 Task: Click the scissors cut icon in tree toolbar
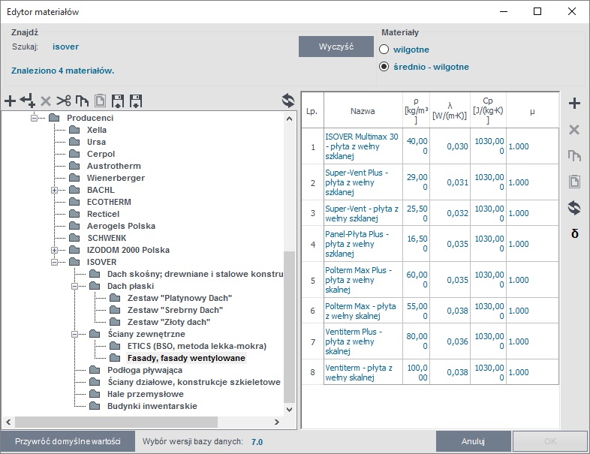coord(64,101)
